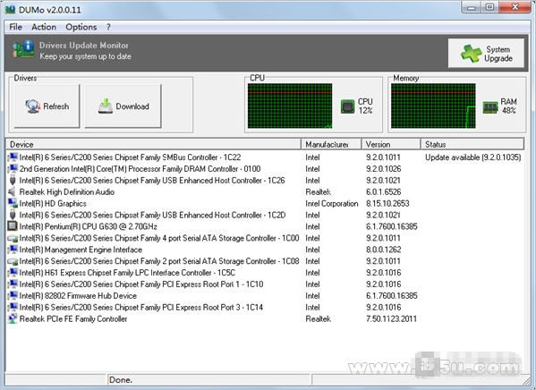Click the CPU chip icon

[x=348, y=106]
